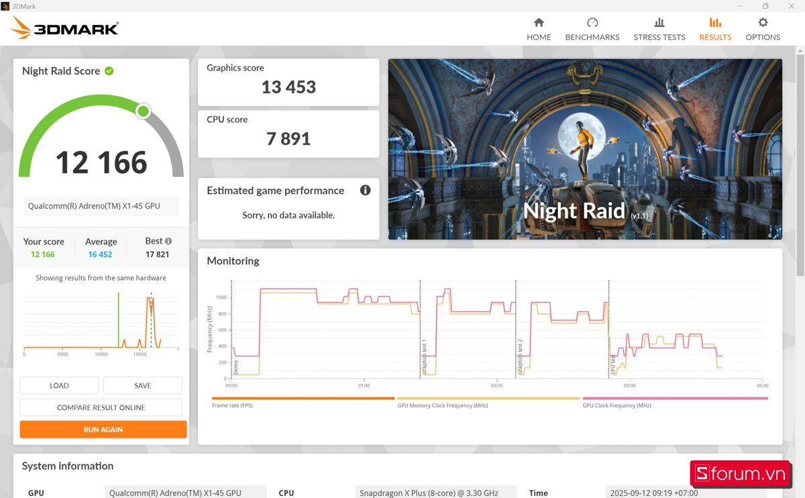
Task: Click the score distribution histogram
Action: pos(101,320)
